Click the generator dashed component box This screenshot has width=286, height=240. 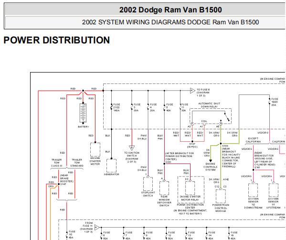[x=111, y=166]
